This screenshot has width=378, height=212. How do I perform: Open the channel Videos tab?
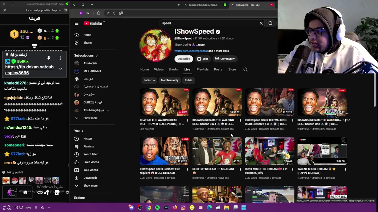coord(159,69)
